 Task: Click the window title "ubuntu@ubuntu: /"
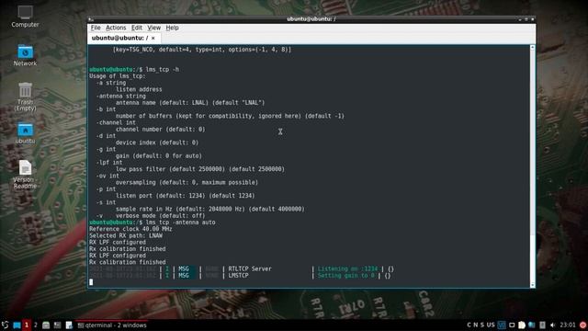pyautogui.click(x=311, y=18)
